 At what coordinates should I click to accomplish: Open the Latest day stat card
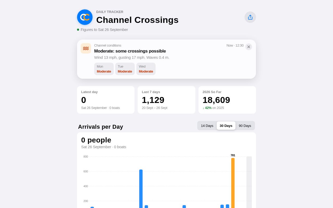tap(106, 100)
